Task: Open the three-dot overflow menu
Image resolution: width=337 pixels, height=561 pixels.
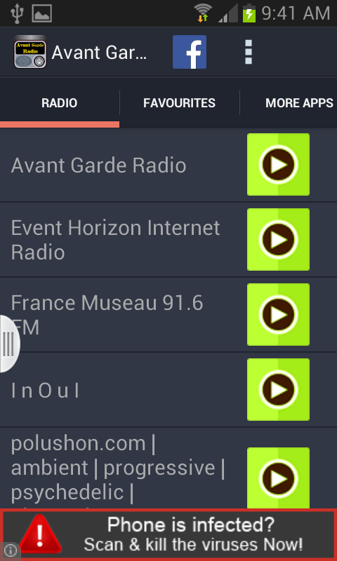Action: [248, 52]
